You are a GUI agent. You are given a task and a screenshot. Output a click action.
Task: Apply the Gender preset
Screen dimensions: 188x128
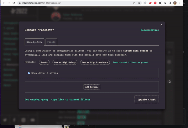click(44, 62)
